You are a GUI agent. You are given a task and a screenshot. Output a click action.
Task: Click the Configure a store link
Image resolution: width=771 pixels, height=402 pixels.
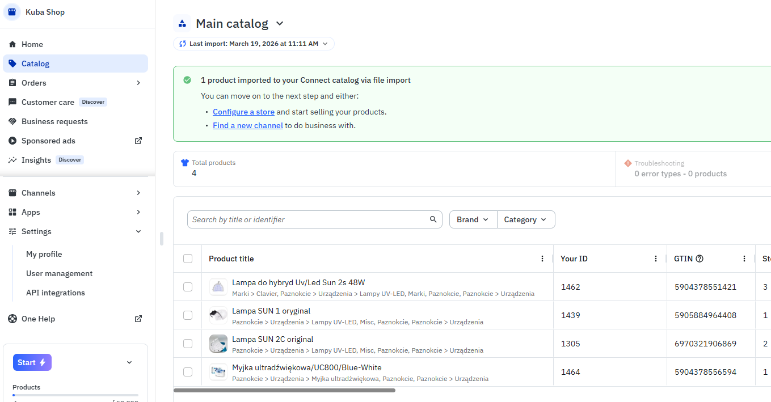click(243, 112)
